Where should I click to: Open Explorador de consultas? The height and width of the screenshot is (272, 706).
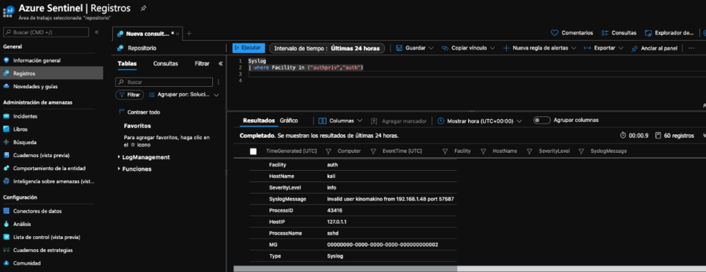click(x=669, y=33)
